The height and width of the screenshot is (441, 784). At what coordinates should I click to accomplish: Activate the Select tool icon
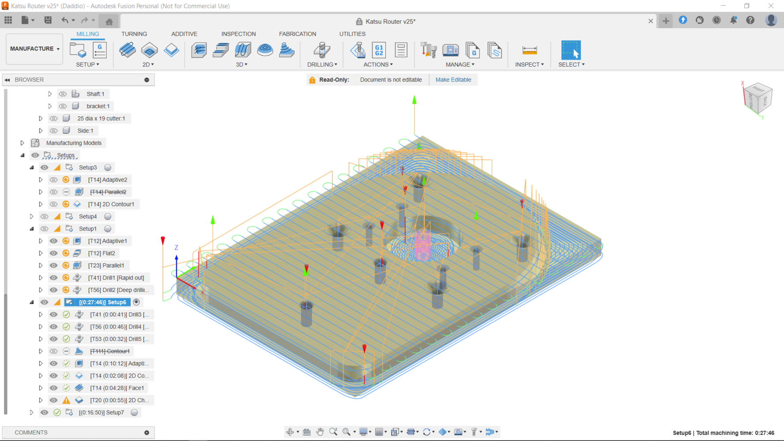coord(571,50)
